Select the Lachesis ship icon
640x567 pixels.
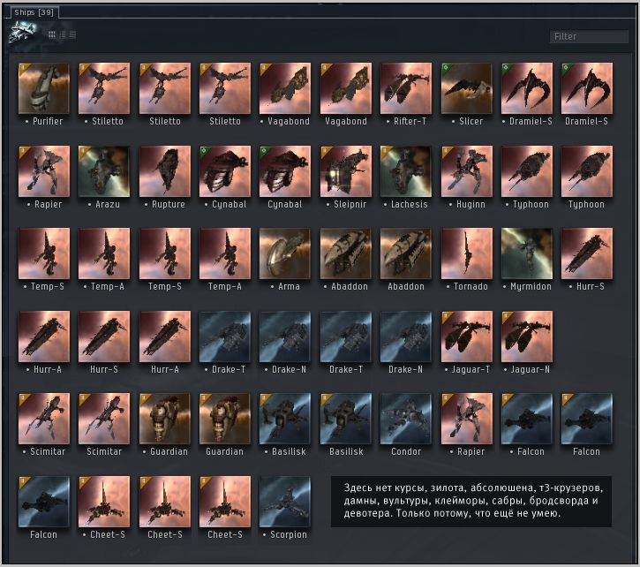pyautogui.click(x=406, y=171)
